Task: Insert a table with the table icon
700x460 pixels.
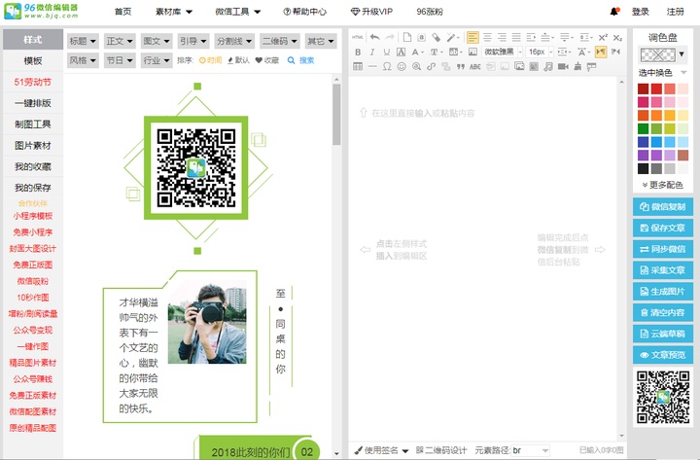Action: coord(358,66)
